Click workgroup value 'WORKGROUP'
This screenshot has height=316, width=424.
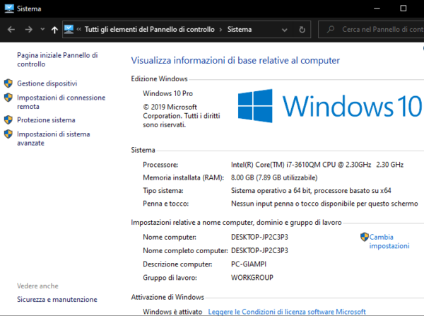click(252, 278)
